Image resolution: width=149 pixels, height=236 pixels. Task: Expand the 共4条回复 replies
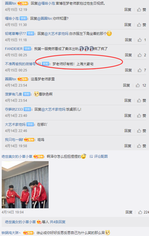(x=58, y=222)
